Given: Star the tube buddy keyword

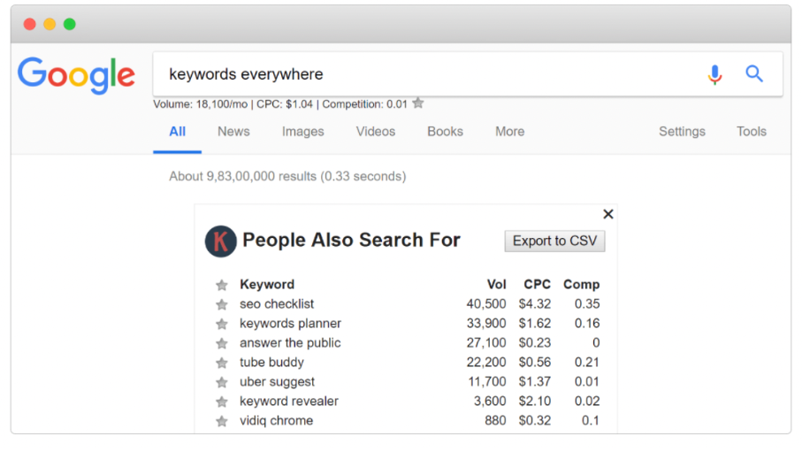Looking at the screenshot, I should (222, 363).
